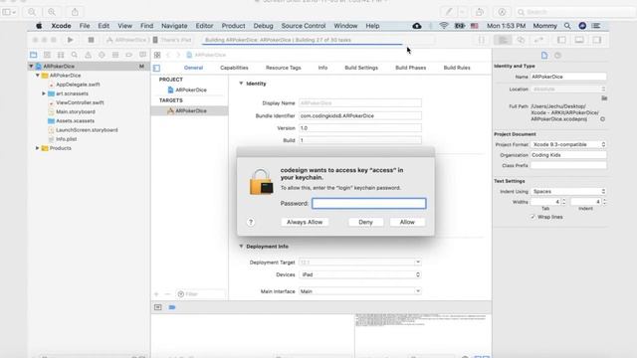Viewport: 637px width, 358px height.
Task: Adjust the Tab width stepper
Action: 563,202
